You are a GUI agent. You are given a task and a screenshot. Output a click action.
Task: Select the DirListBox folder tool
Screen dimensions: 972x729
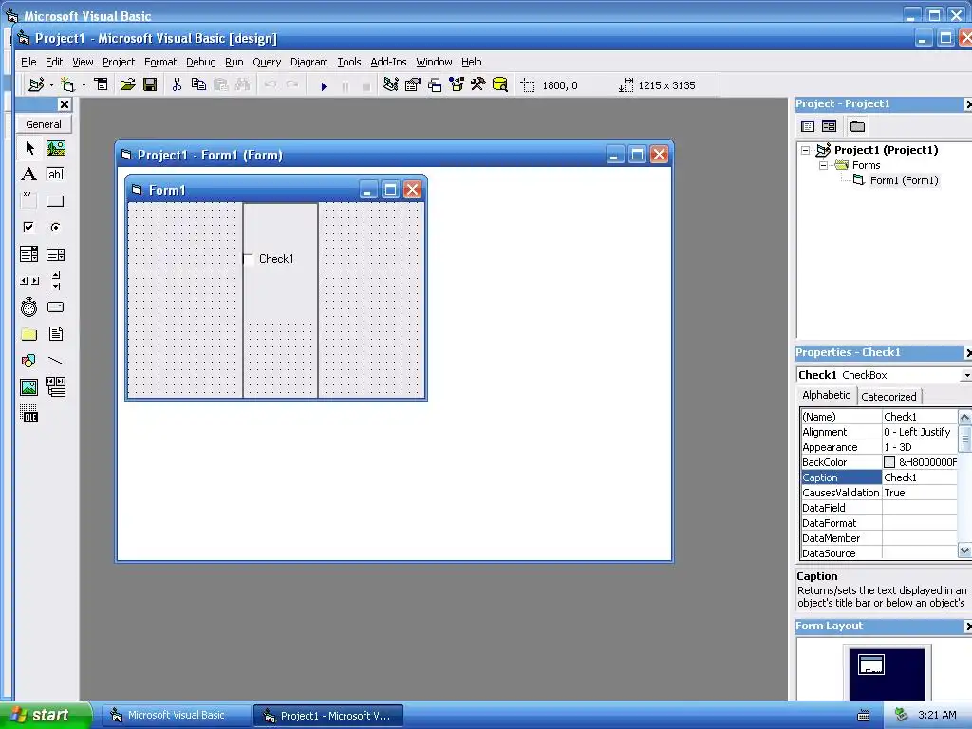pyautogui.click(x=29, y=334)
